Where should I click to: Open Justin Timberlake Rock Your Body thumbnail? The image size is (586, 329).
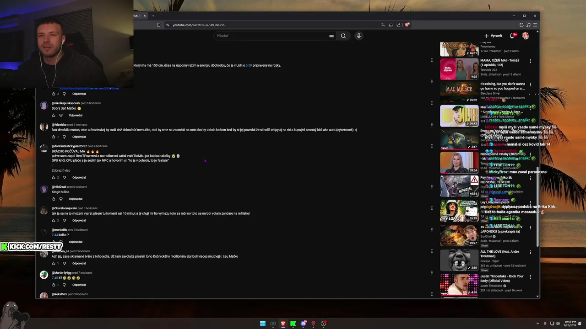(459, 285)
